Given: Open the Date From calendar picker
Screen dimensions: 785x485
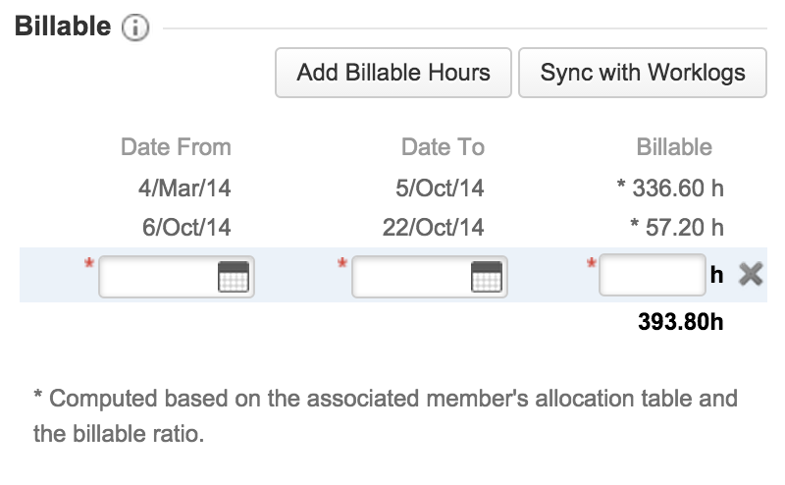Looking at the screenshot, I should click(231, 278).
